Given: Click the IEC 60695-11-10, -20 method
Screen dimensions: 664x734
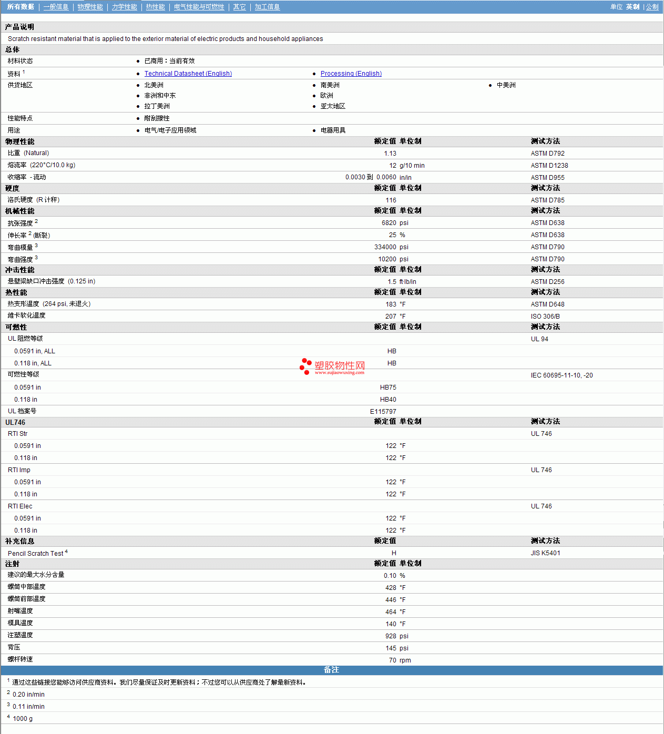Looking at the screenshot, I should (x=562, y=375).
